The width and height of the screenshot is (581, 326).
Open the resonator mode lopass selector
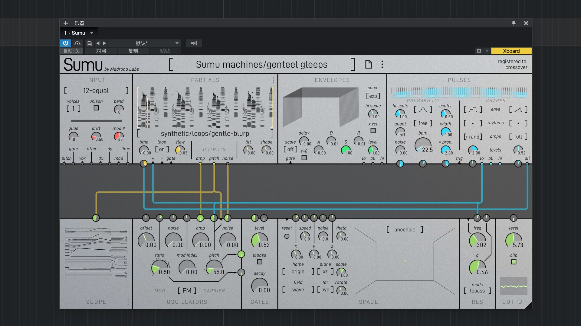click(478, 291)
